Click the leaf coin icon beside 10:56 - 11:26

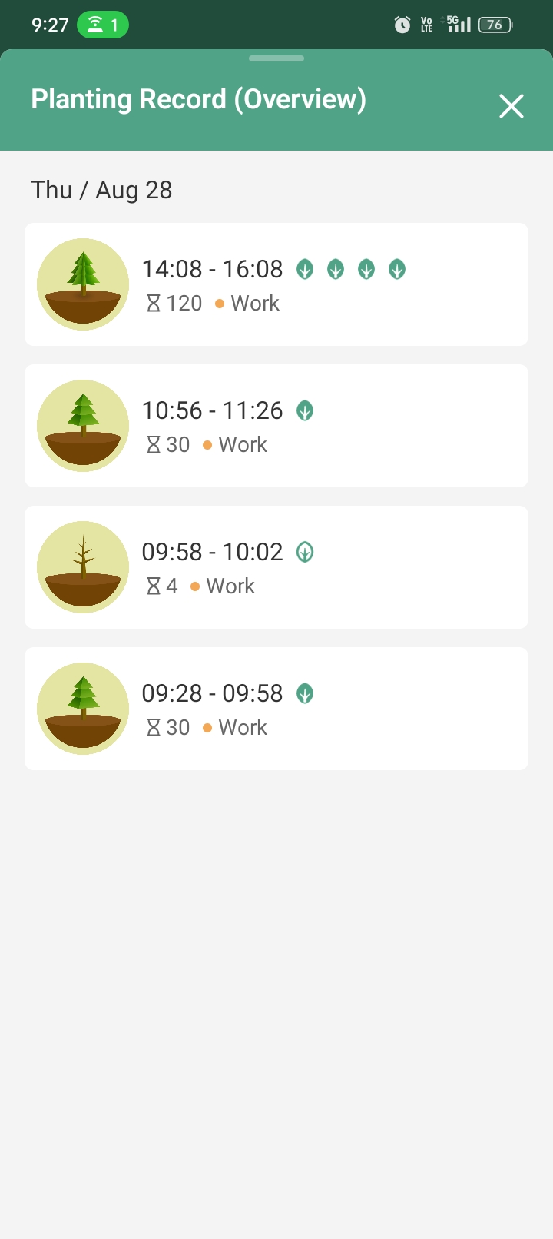point(305,411)
